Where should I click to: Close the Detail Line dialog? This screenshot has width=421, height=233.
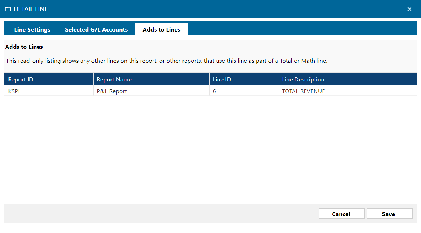(410, 9)
